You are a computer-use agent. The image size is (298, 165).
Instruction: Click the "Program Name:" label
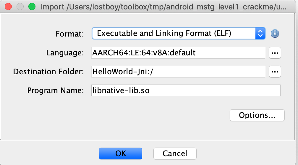(x=56, y=90)
